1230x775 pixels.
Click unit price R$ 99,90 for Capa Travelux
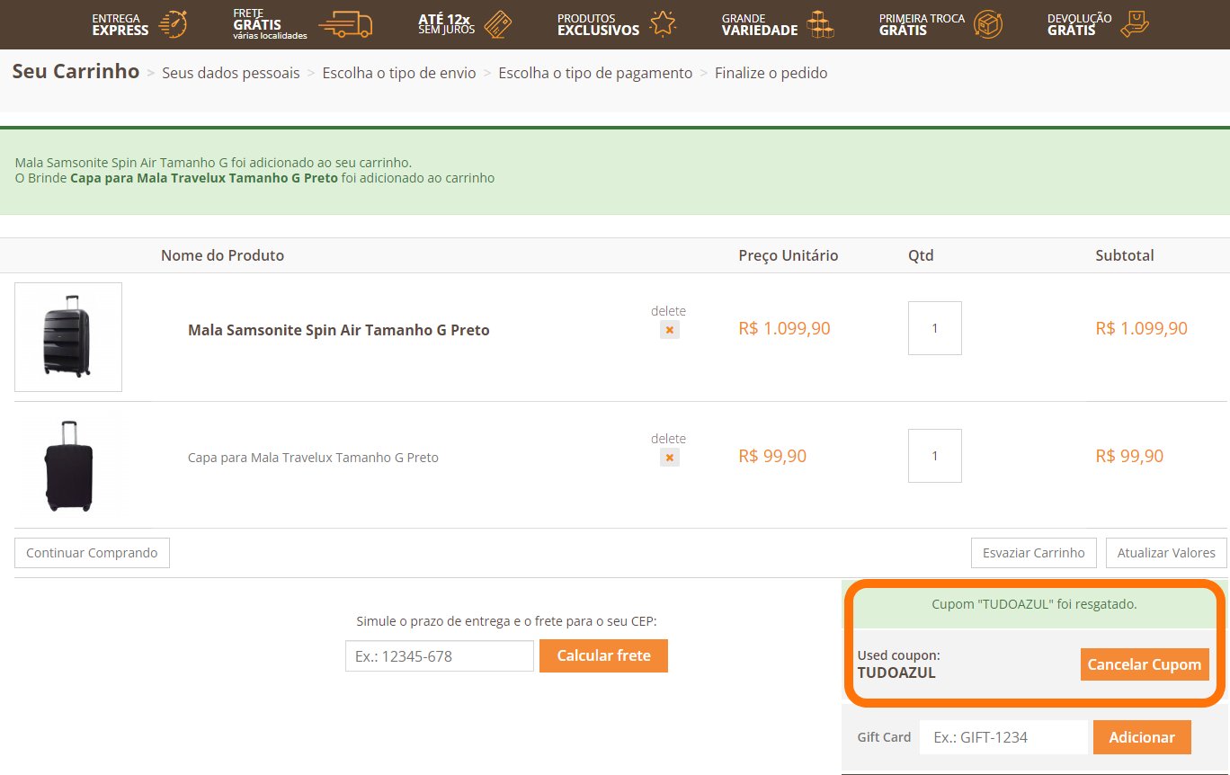click(772, 456)
